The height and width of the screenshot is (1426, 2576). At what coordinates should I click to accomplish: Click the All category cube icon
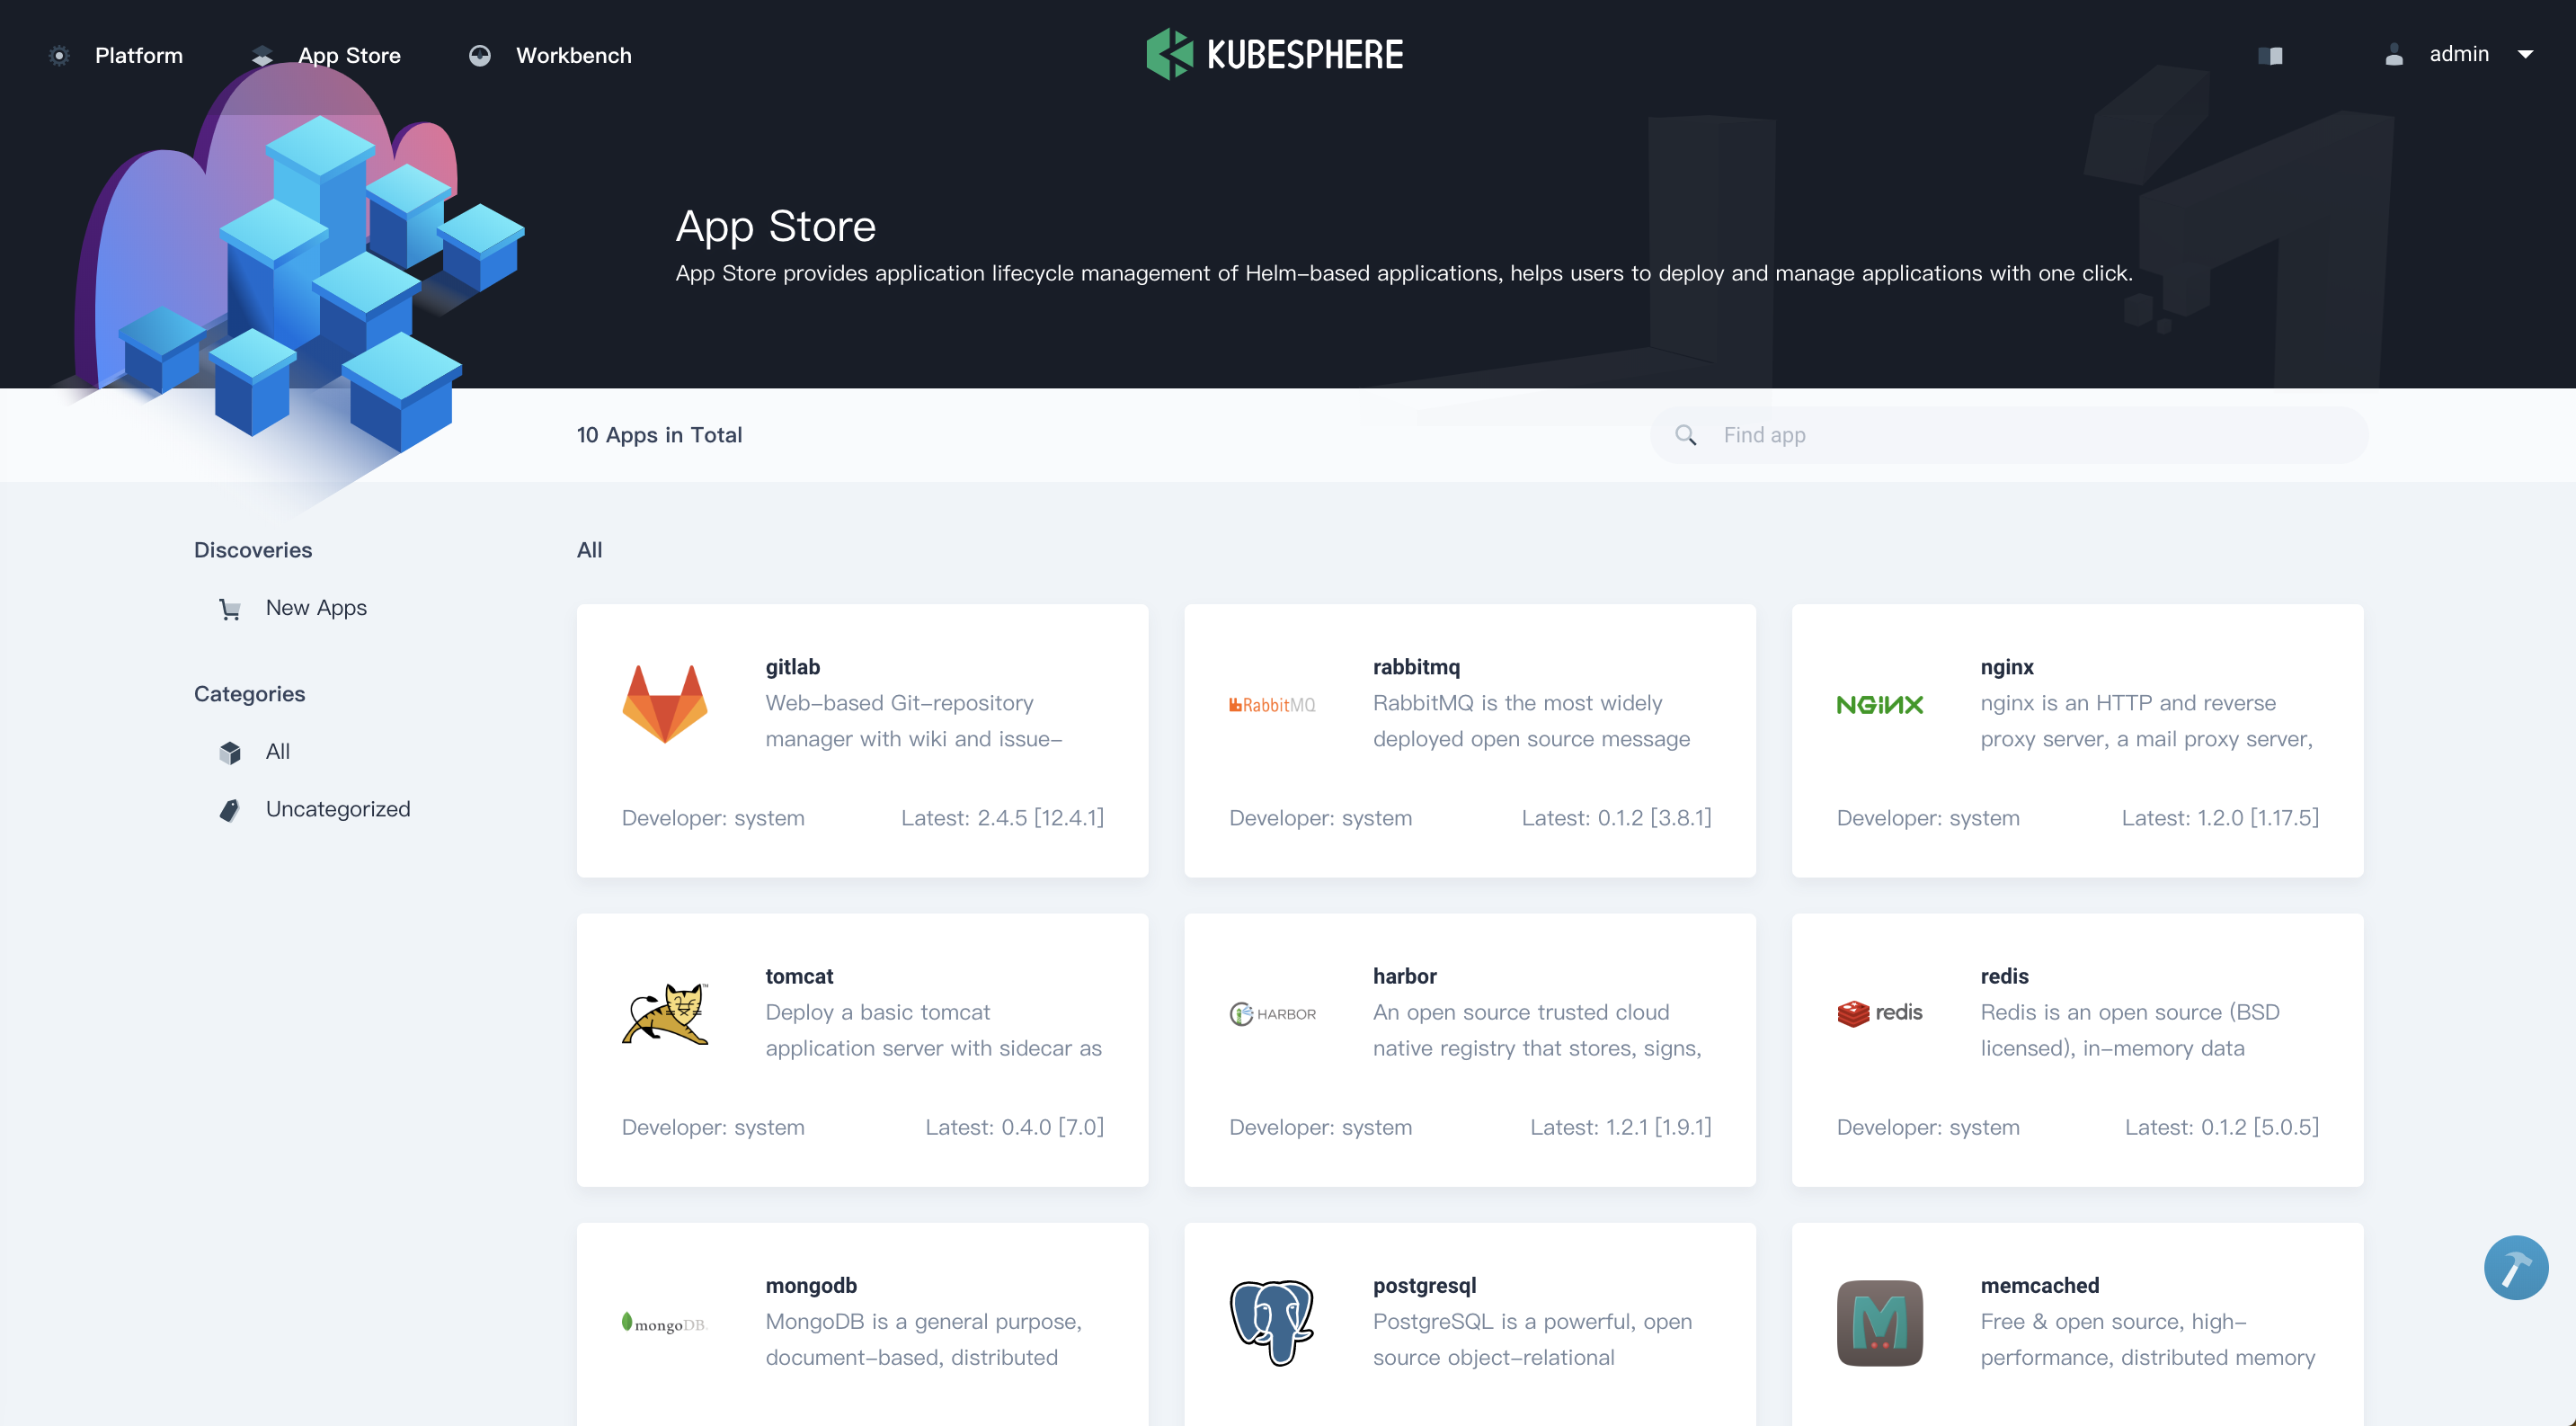coord(230,752)
